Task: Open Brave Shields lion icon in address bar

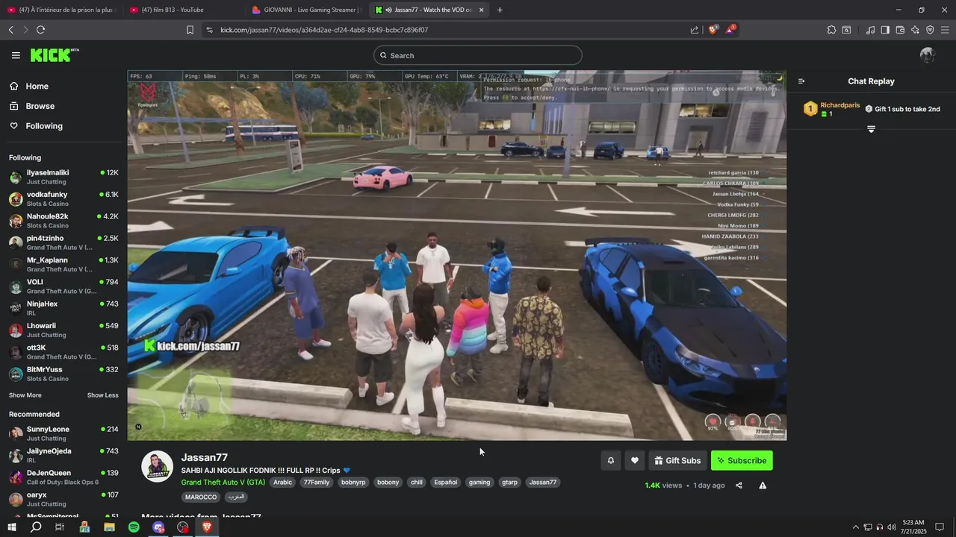Action: pos(713,30)
